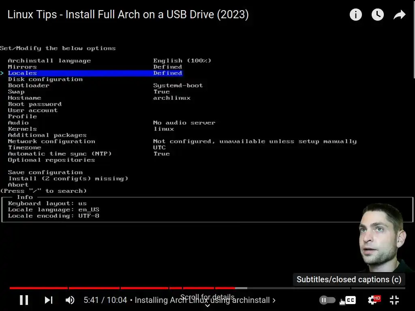
Task: Click the 'No audio server' value
Action: click(x=184, y=123)
